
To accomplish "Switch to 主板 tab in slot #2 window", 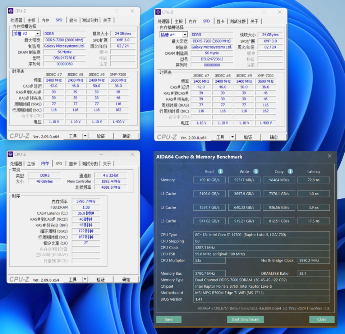I will [31, 20].
